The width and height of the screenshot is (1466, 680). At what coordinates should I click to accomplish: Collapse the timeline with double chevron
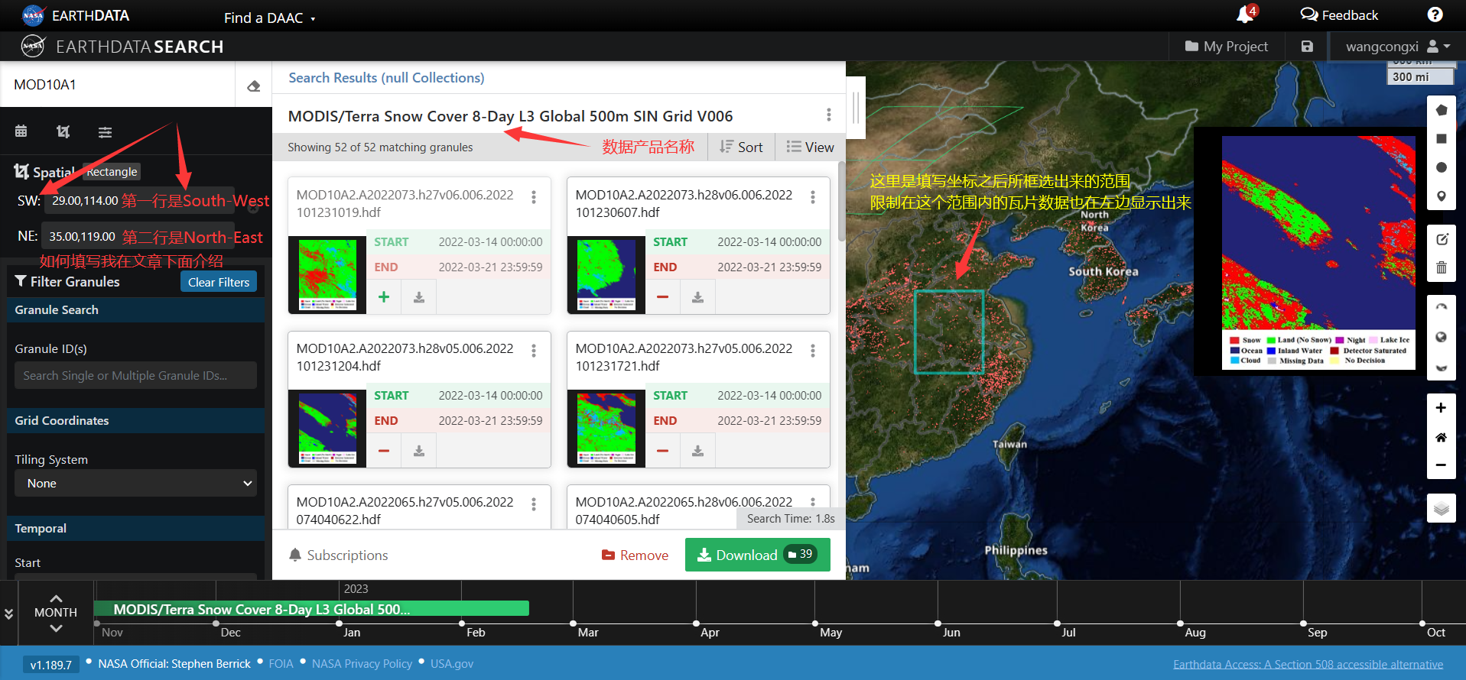[x=8, y=614]
